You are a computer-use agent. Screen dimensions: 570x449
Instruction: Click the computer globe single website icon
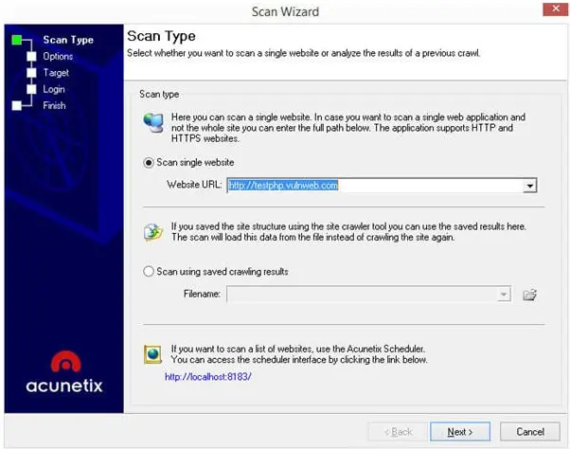click(x=153, y=122)
